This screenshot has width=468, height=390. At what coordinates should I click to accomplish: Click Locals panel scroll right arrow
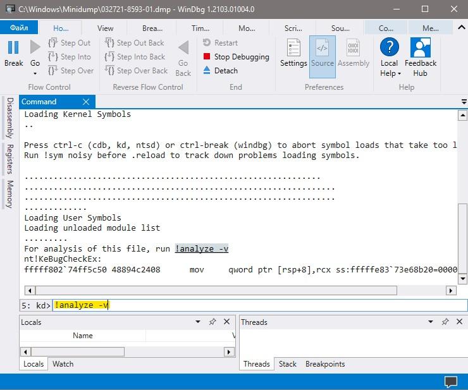(x=229, y=352)
